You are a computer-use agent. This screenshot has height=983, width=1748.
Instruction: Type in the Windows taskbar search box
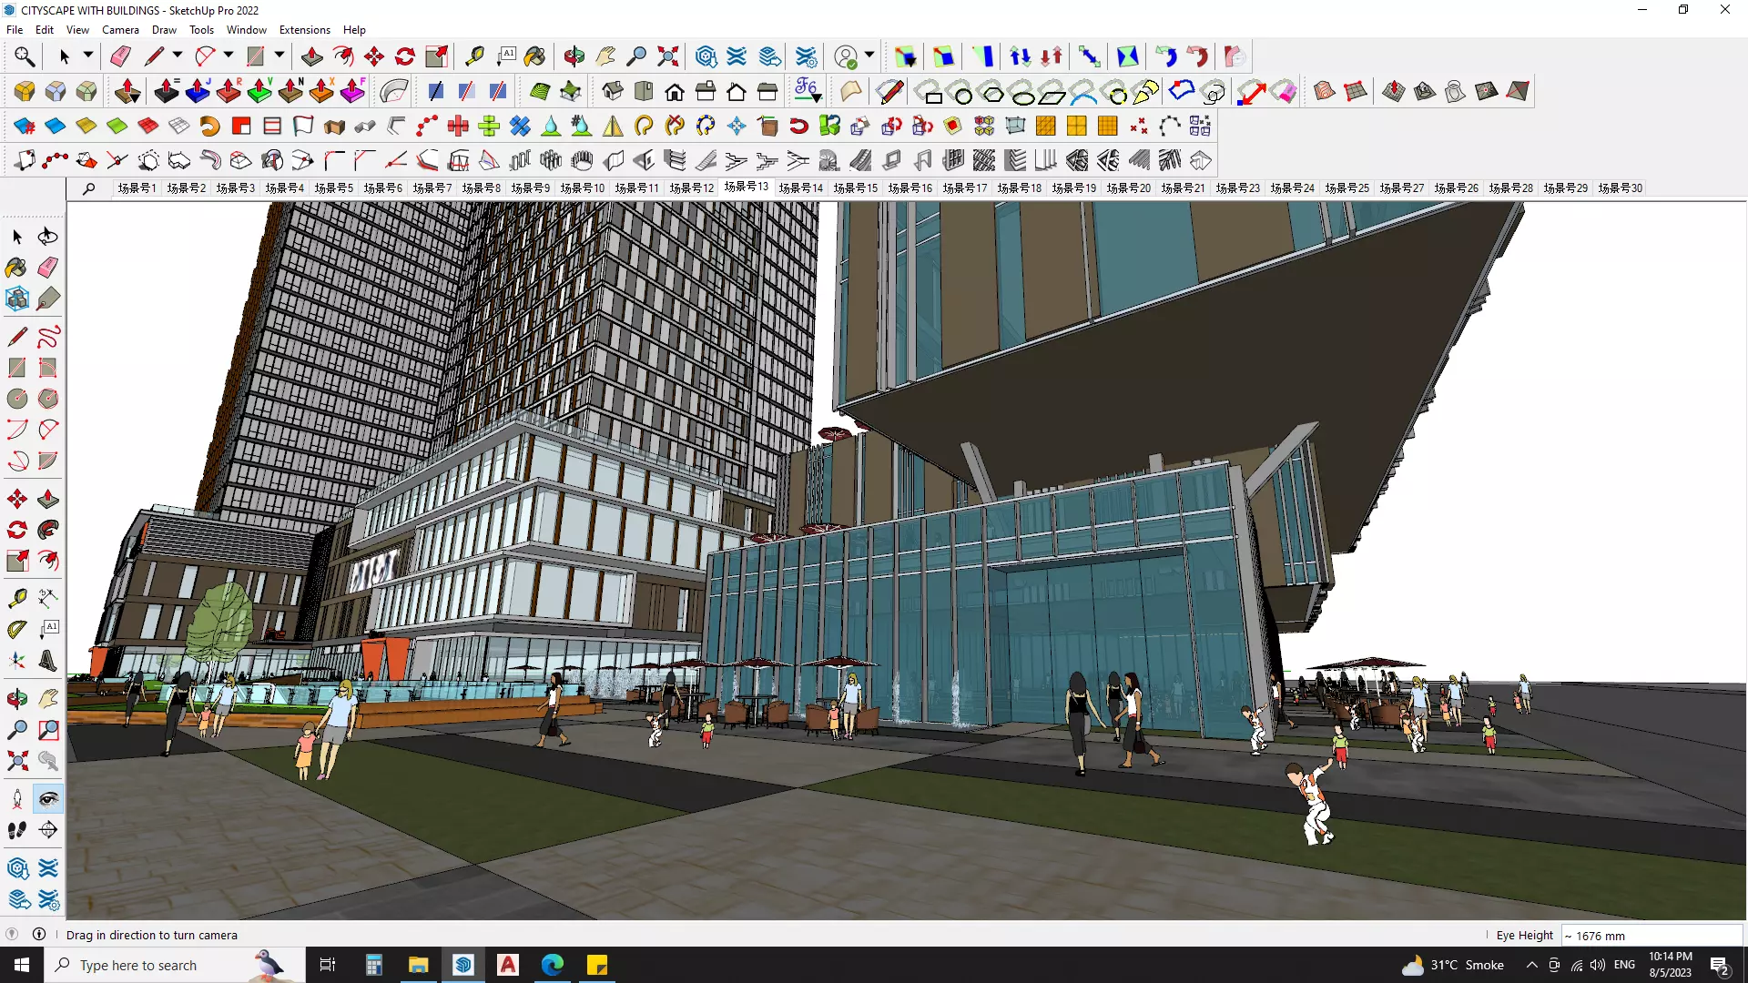click(x=173, y=965)
